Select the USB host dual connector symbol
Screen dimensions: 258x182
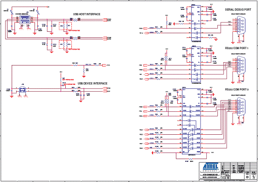pos(25,20)
